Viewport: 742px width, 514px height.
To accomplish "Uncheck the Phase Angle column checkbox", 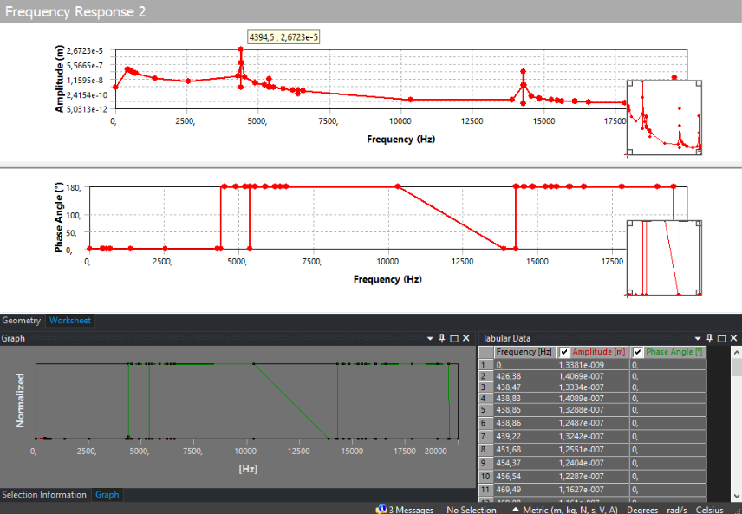I will [638, 352].
